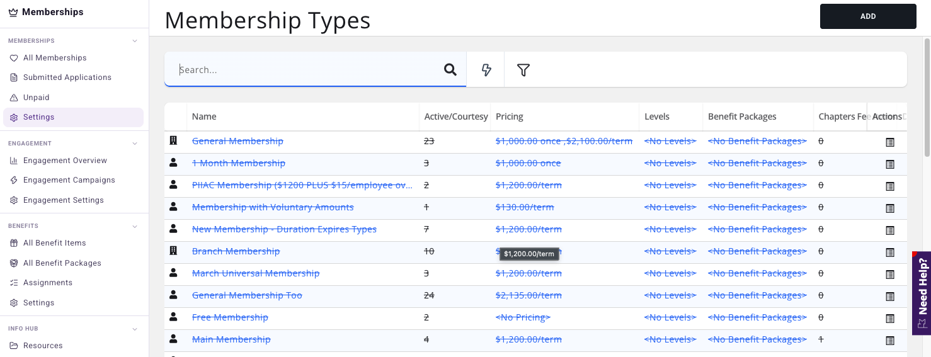Open quick actions lightning bolt
Viewport: 931px width, 357px height.
(486, 70)
